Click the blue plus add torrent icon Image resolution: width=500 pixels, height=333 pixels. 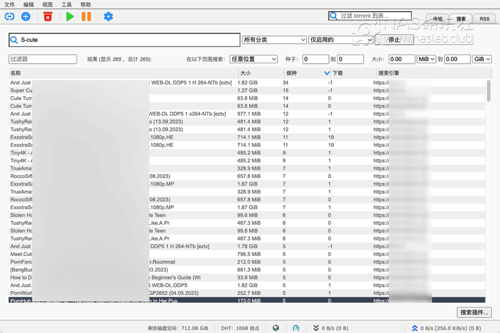point(25,16)
